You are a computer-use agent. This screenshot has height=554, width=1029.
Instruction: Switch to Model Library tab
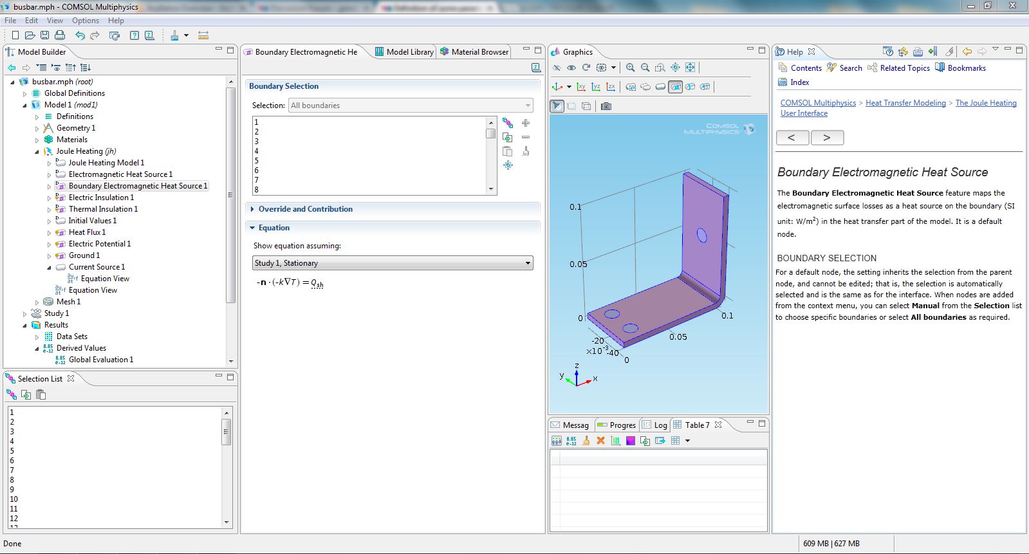(404, 52)
